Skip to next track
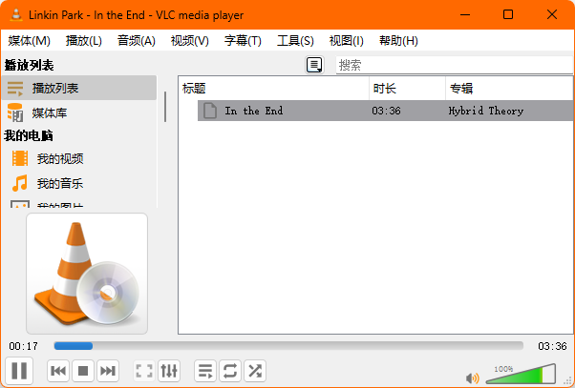 [x=108, y=371]
